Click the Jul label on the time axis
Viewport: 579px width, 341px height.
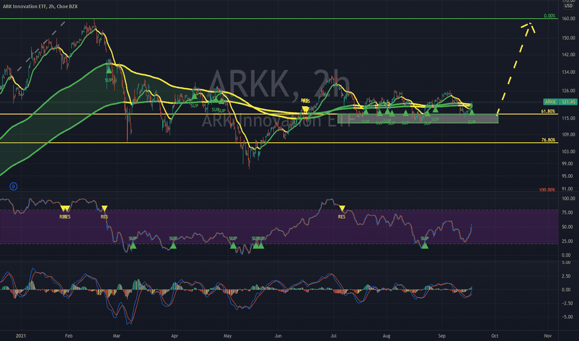pos(334,336)
